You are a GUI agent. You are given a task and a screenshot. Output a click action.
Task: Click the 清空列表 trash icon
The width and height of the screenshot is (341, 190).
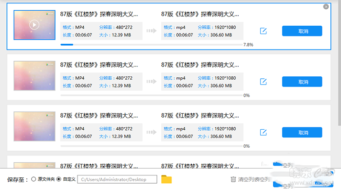pos(233,179)
